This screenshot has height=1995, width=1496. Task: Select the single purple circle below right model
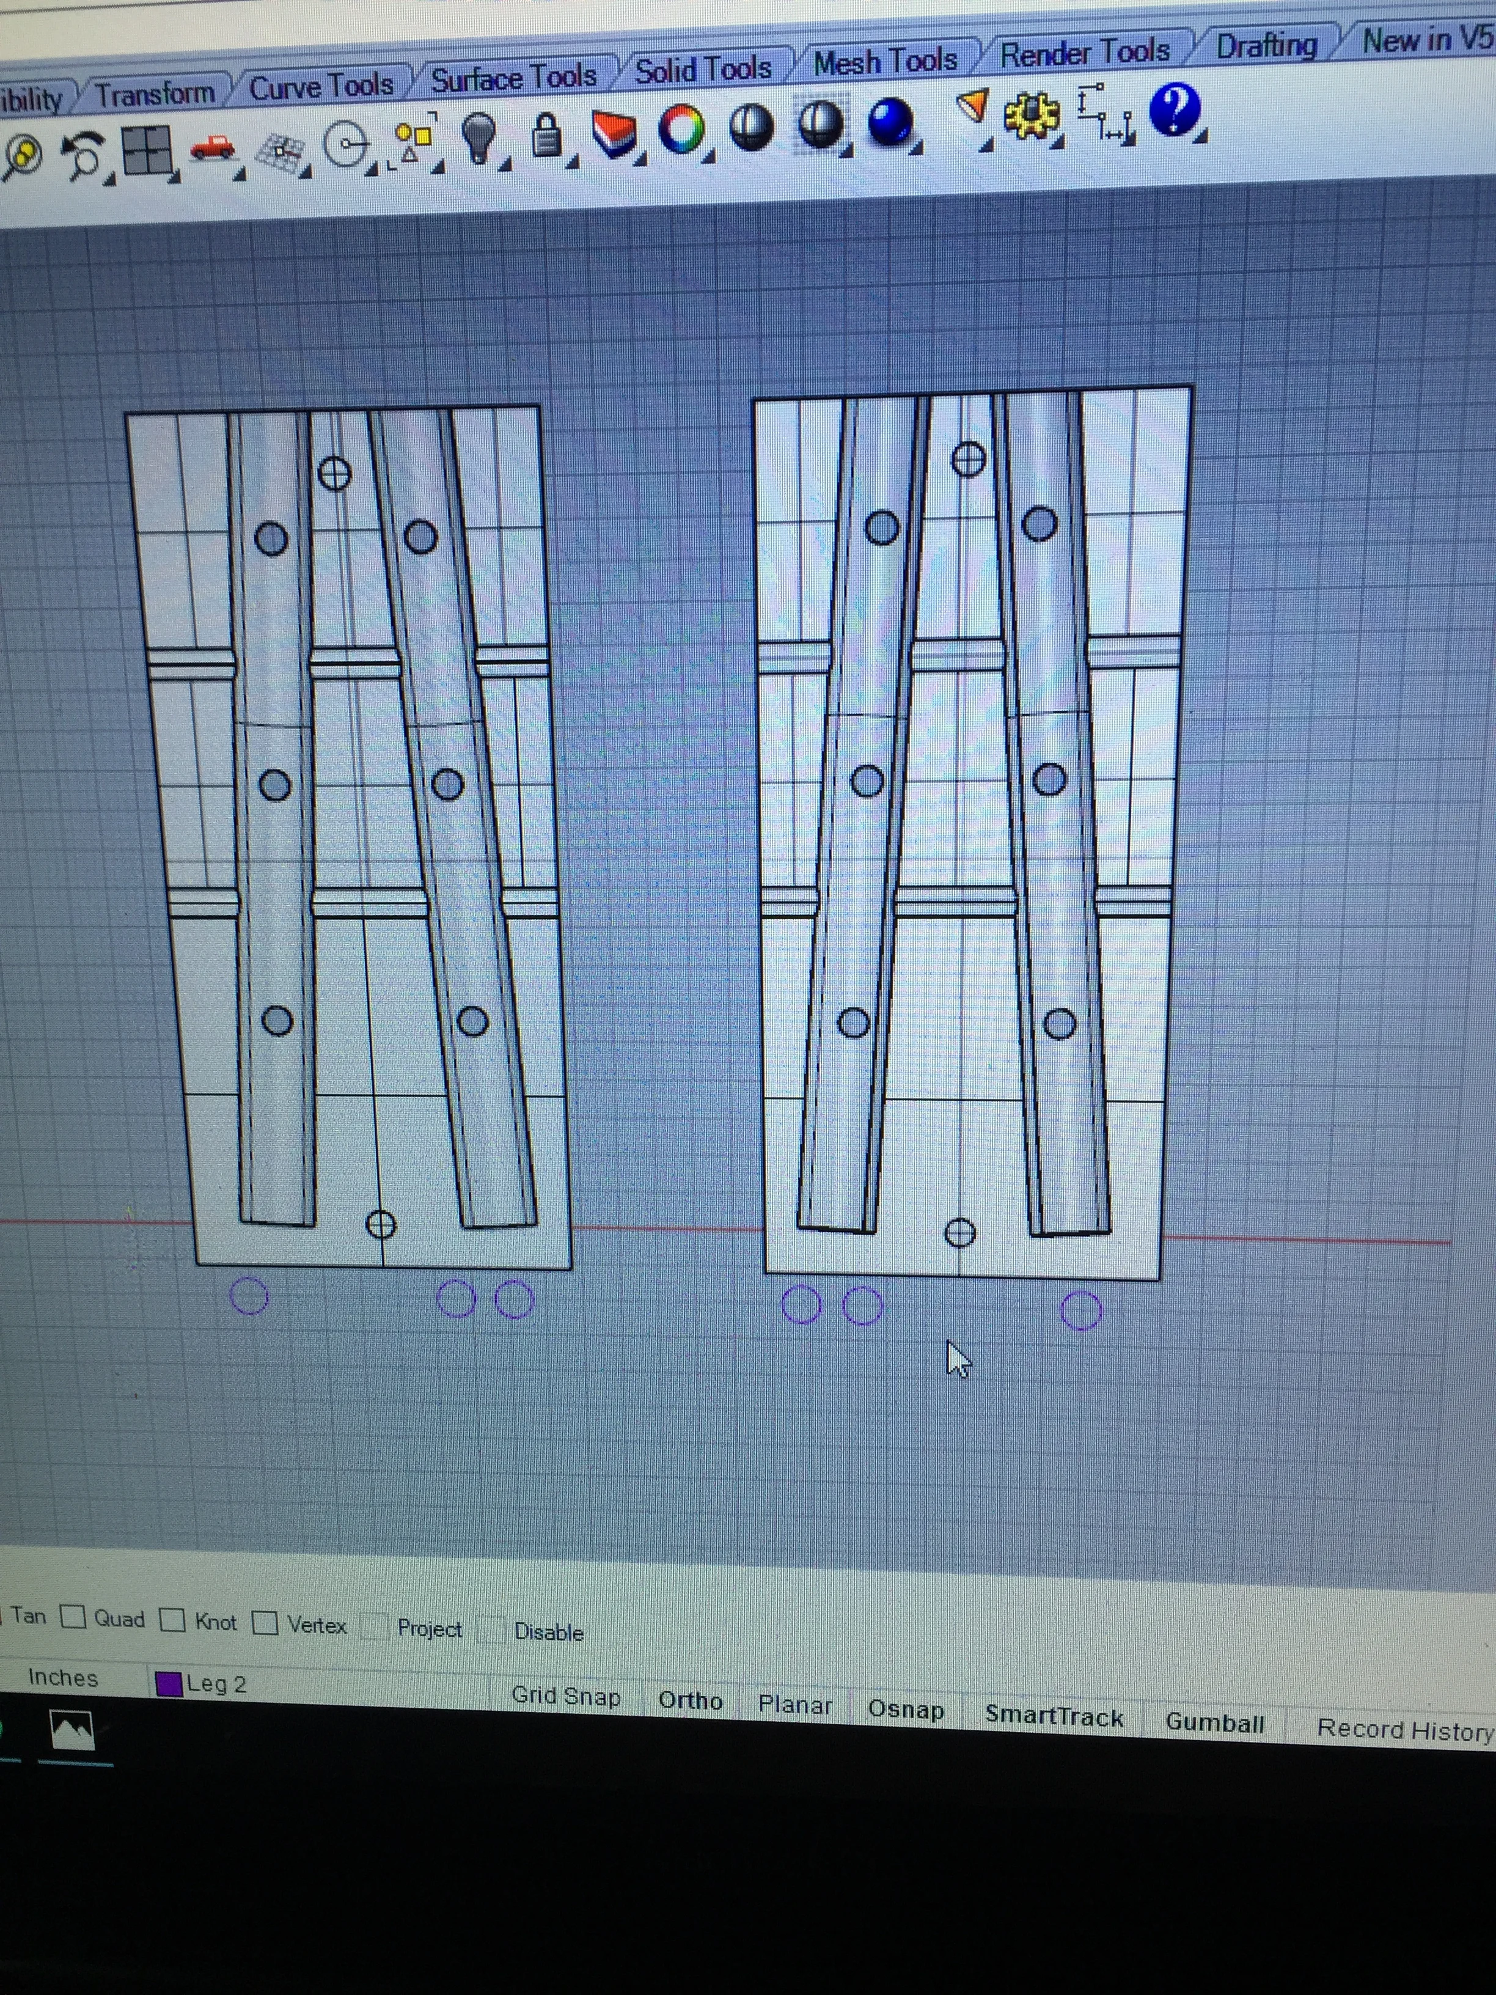(x=1081, y=1312)
